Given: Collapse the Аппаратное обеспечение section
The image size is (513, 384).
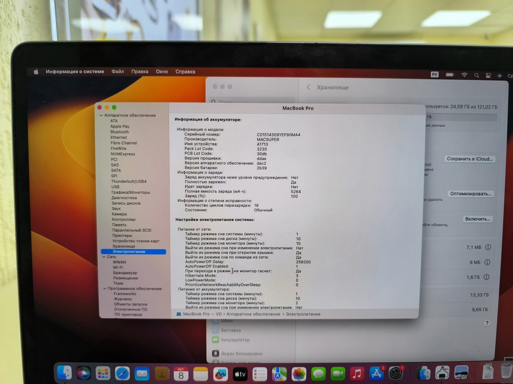Looking at the screenshot, I should 101,115.
